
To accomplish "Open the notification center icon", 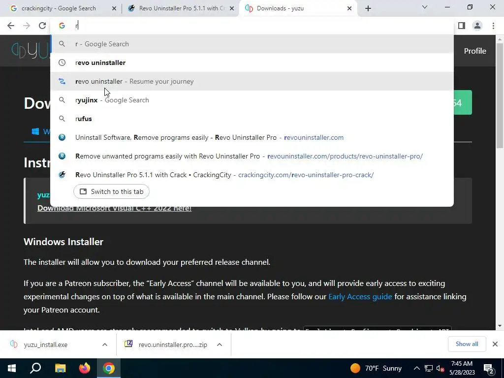I will pyautogui.click(x=489, y=368).
